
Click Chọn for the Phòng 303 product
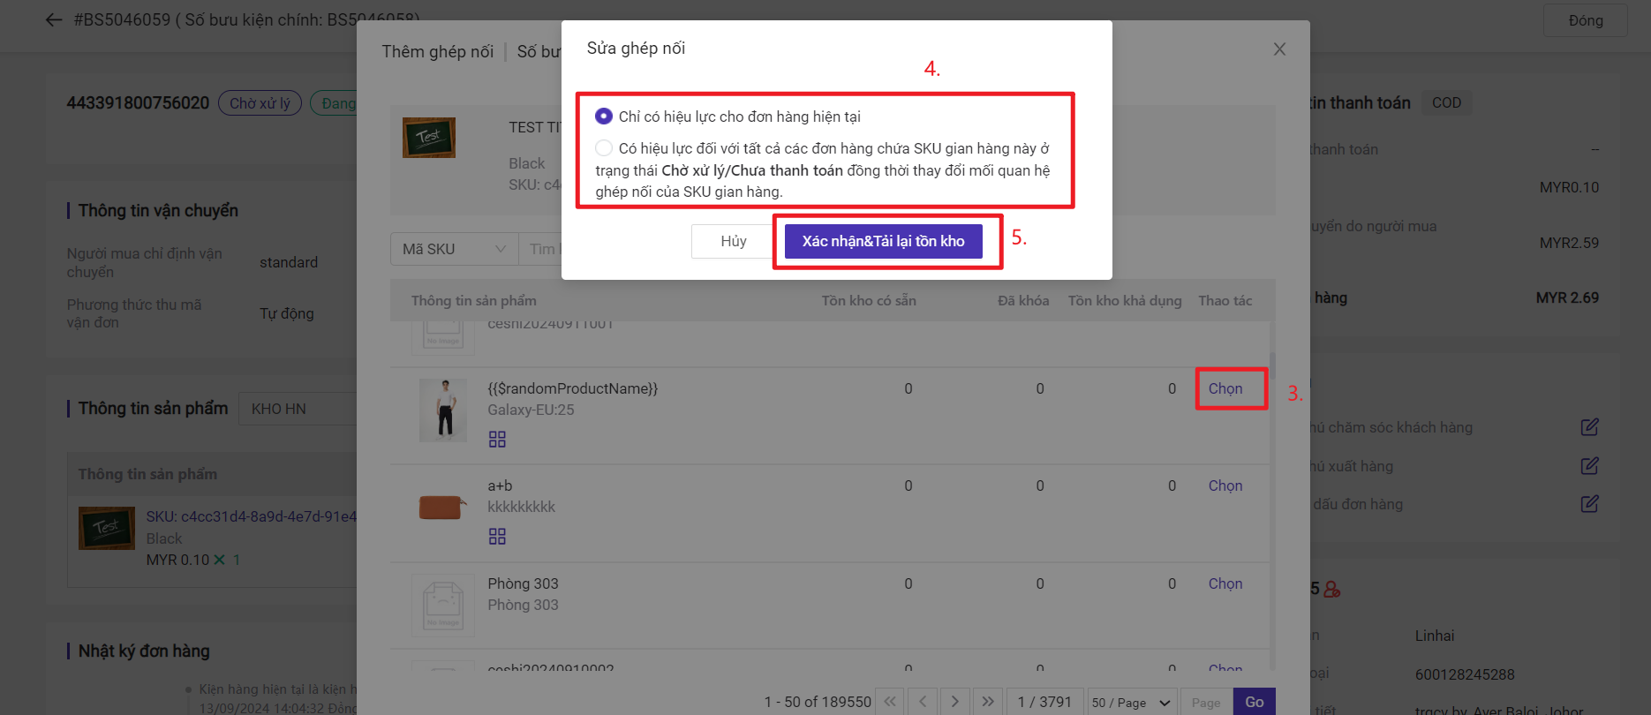pyautogui.click(x=1225, y=583)
